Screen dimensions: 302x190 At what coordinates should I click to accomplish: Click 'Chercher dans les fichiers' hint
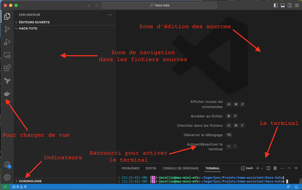200,126
